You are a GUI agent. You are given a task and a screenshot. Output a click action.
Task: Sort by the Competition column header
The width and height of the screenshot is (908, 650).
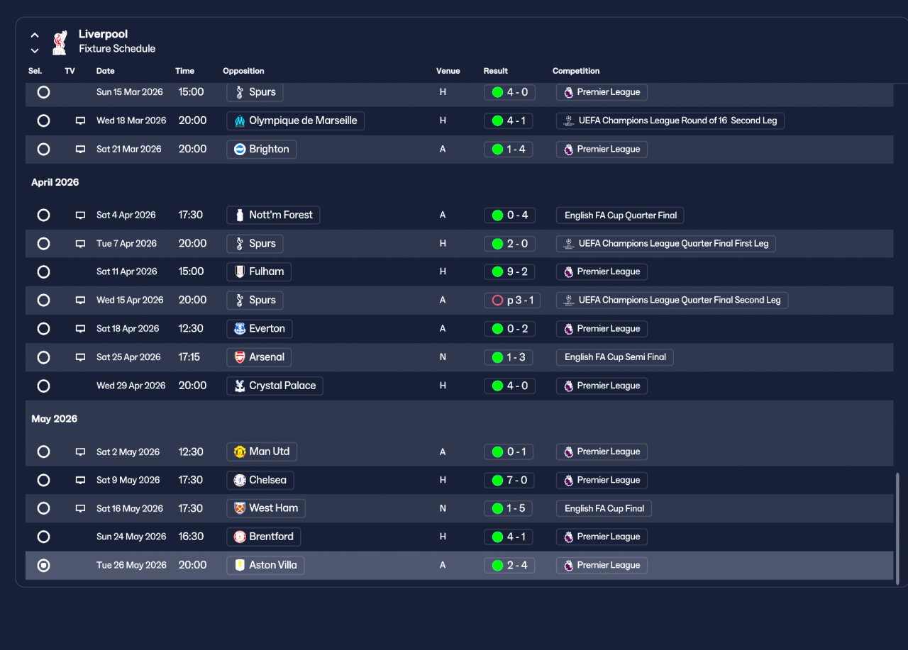[x=576, y=71]
